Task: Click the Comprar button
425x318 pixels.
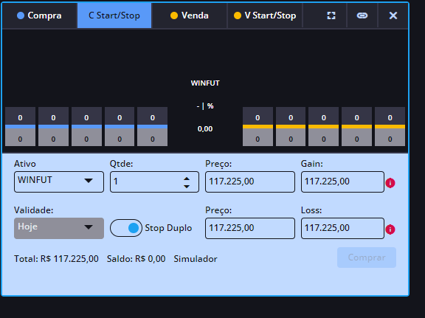Action: [x=367, y=257]
